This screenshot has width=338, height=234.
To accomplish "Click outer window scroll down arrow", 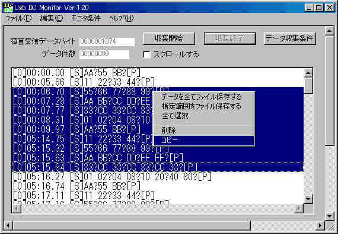I will (329, 216).
